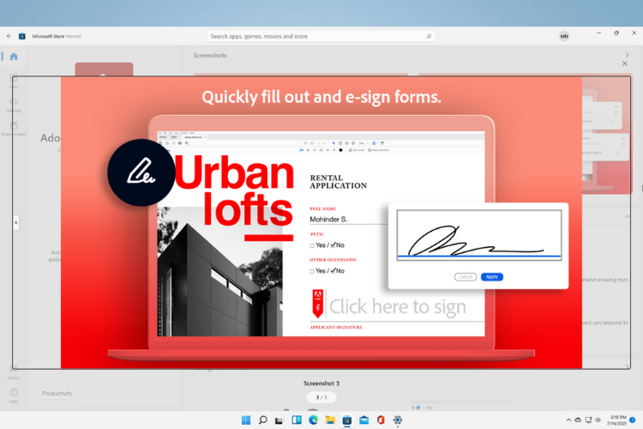Image resolution: width=643 pixels, height=429 pixels.
Task: Open the Gaming section in sidebar
Action: [14, 105]
